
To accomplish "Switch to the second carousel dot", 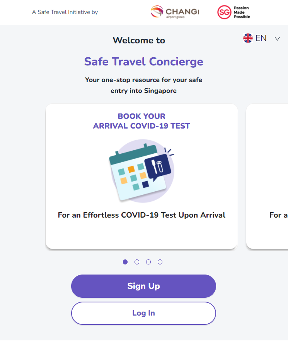I will 137,262.
